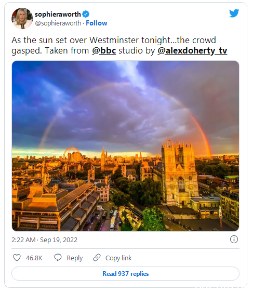Click Read 937 replies button
The width and height of the screenshot is (253, 292).
[125, 274]
